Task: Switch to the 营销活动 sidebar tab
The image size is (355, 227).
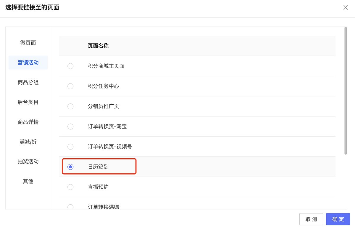Action: point(28,62)
